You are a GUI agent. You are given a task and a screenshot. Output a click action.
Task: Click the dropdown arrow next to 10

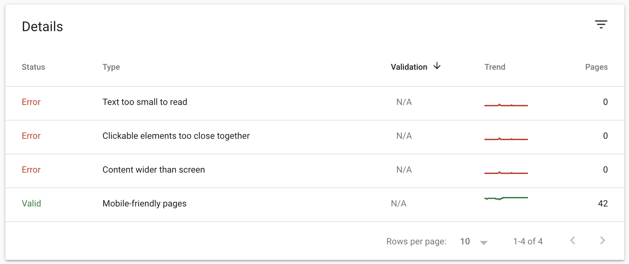click(x=484, y=242)
